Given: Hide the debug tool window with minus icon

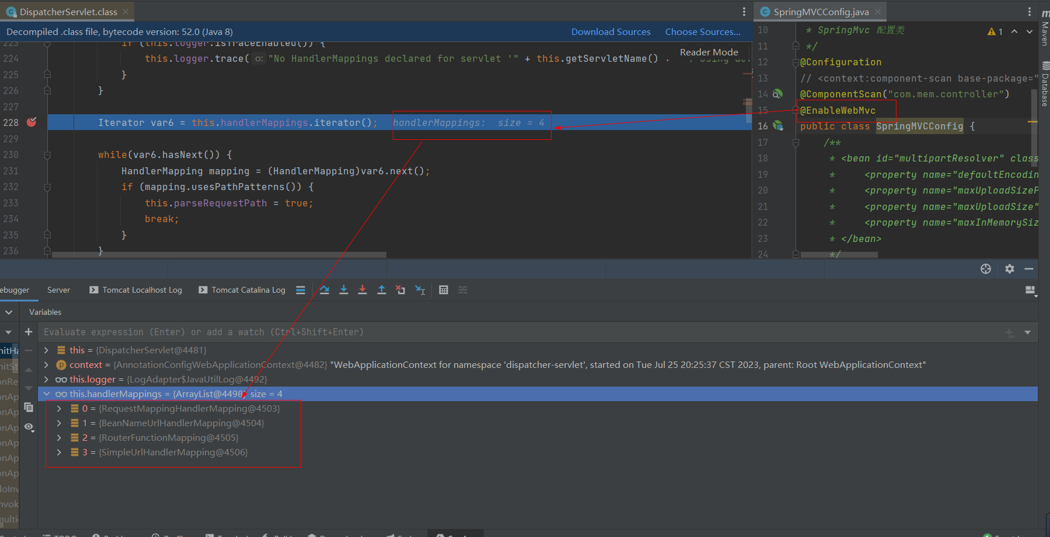Looking at the screenshot, I should pyautogui.click(x=1029, y=269).
